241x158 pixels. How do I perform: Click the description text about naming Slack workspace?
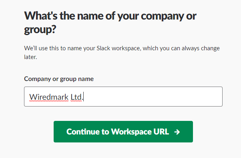click(122, 53)
